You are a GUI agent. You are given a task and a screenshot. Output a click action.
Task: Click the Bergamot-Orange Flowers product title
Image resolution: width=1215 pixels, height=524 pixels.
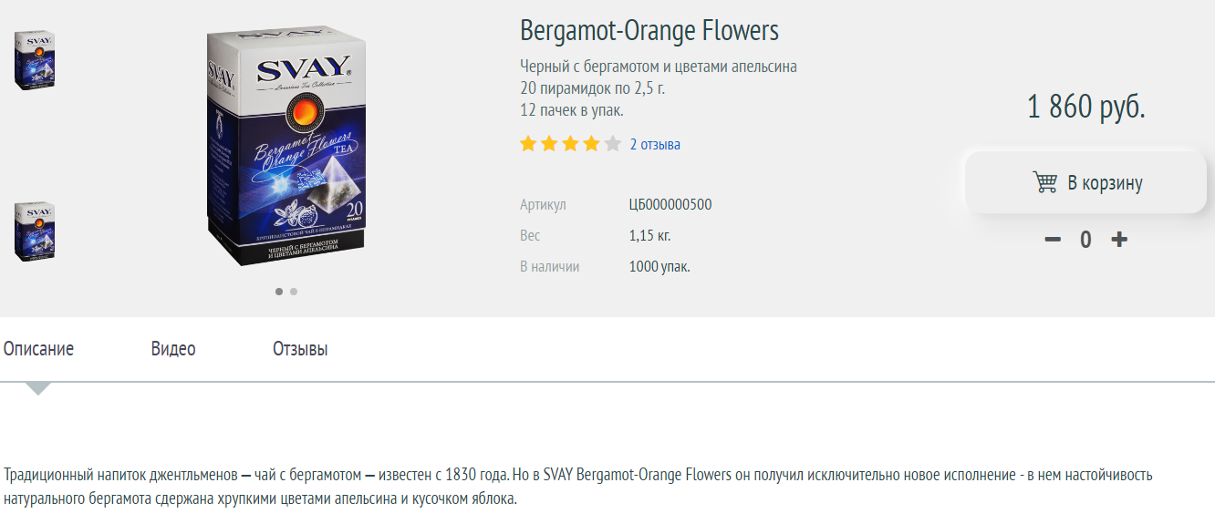(x=649, y=31)
